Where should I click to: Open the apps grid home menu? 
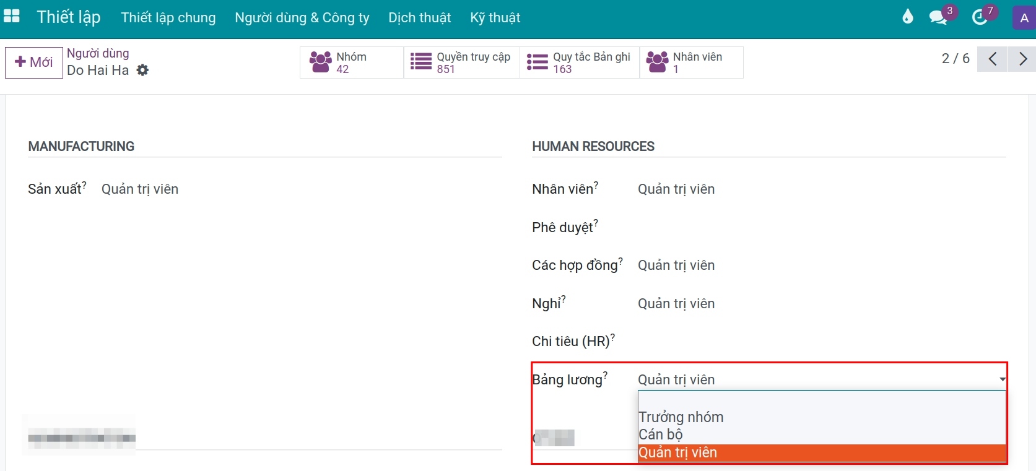pos(12,17)
